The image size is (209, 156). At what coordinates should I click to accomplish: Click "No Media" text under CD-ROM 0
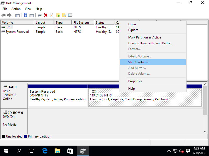coord(10,125)
